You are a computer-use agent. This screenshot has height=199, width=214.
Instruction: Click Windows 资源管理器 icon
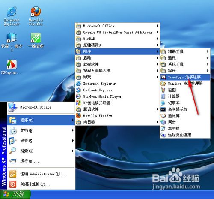[x=163, y=84]
